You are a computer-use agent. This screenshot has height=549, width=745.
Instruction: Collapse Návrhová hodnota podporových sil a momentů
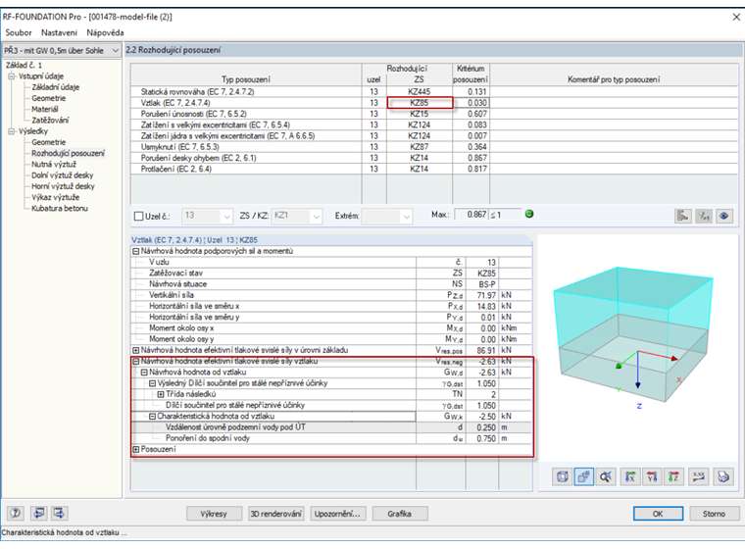tap(136, 251)
